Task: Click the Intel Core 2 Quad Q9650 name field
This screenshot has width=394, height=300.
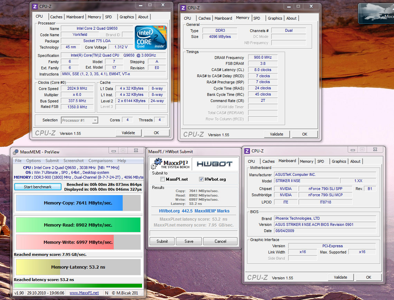Action: tap(97, 28)
